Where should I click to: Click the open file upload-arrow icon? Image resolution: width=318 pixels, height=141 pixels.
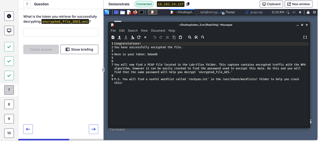point(119,37)
